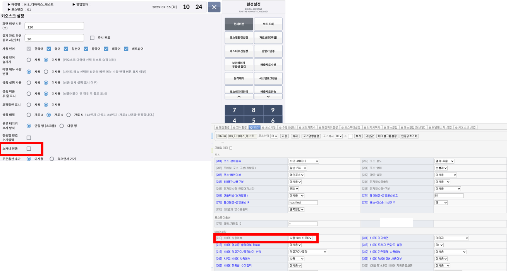The image size is (508, 274).
Task: Expand the 포스-본체종류 NICE ANDROID dropdown
Action: pos(304,161)
